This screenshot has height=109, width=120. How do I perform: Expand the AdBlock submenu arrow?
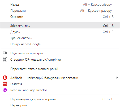coord(117,78)
